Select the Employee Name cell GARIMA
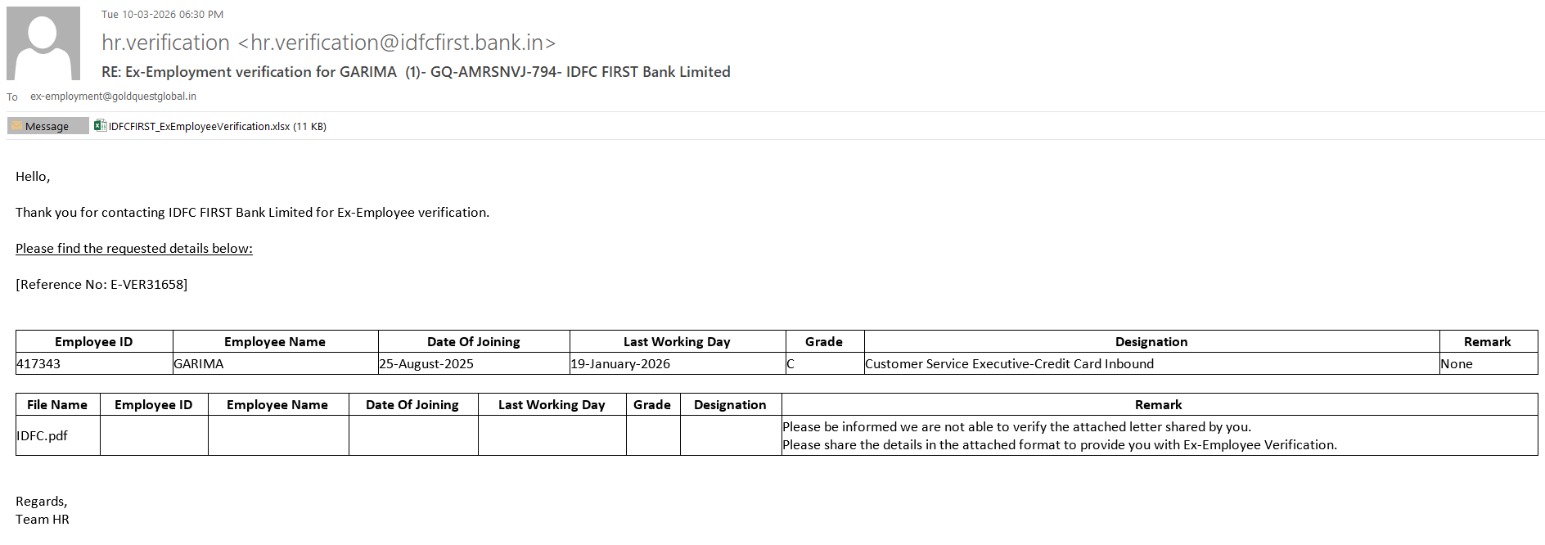 [x=199, y=364]
